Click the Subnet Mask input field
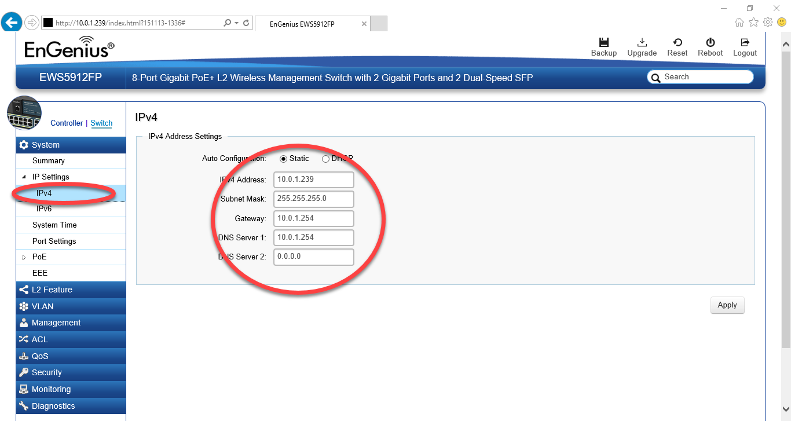The width and height of the screenshot is (791, 421). tap(313, 199)
